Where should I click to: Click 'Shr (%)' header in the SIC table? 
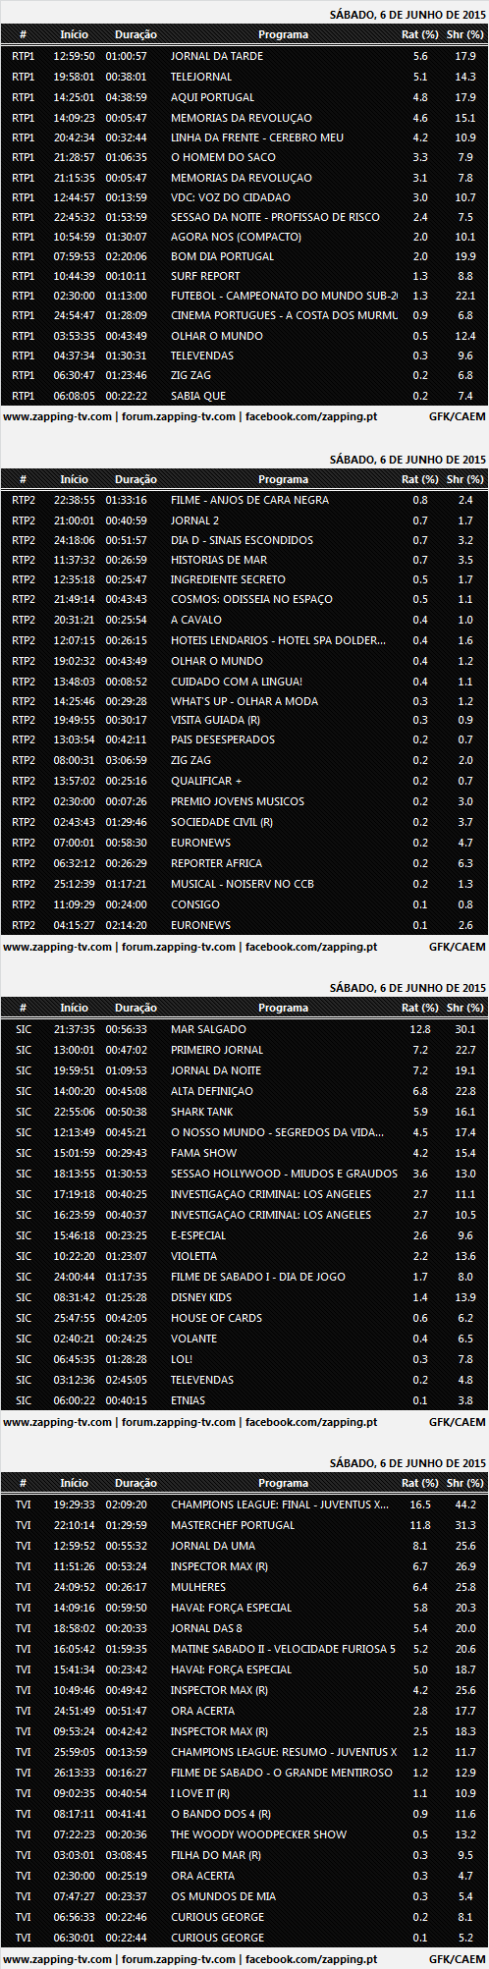pos(464,1008)
